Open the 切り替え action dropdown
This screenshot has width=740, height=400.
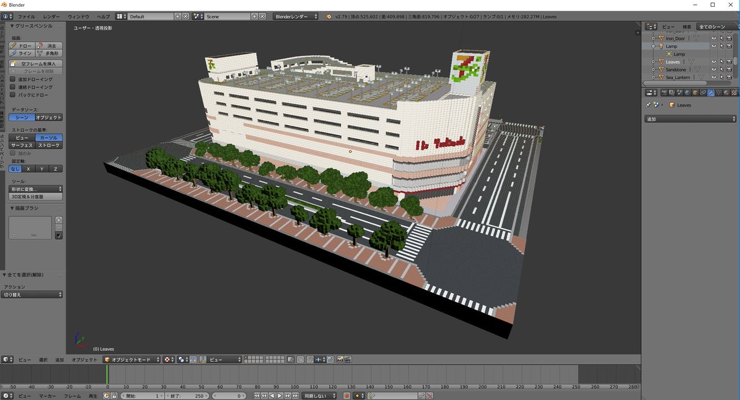point(32,295)
